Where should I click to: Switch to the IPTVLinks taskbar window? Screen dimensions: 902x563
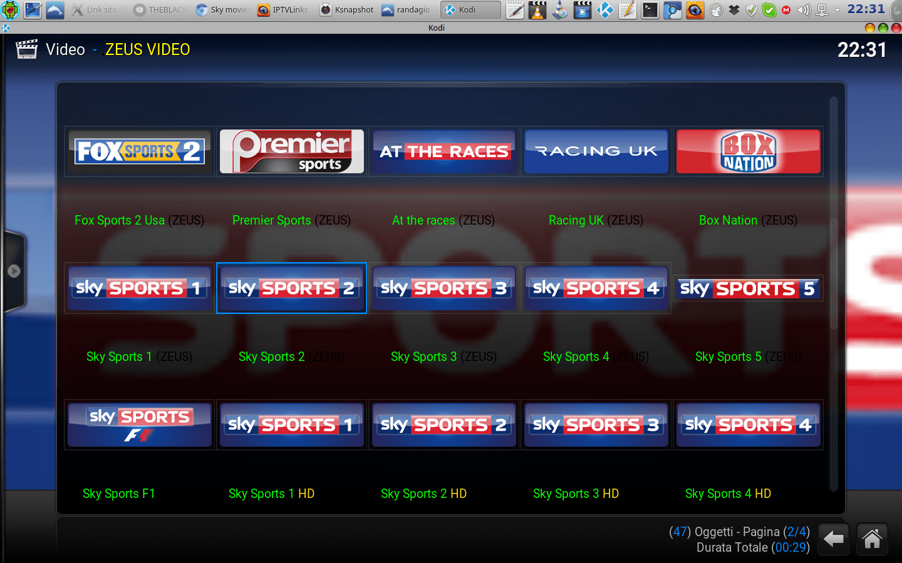[284, 9]
